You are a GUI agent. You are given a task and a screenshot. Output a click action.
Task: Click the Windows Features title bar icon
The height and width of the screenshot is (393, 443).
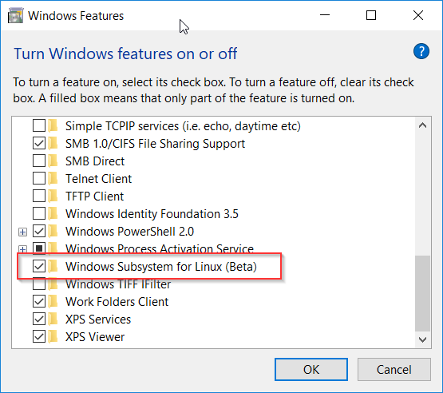15,15
